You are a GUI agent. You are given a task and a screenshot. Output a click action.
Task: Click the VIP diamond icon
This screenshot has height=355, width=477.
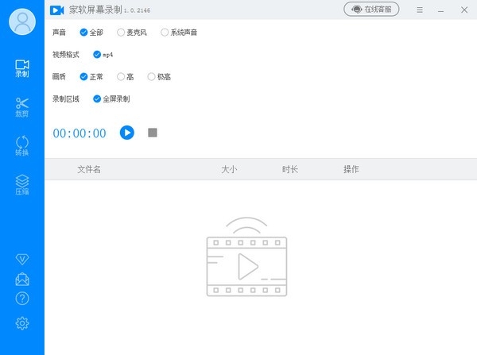pyautogui.click(x=22, y=260)
